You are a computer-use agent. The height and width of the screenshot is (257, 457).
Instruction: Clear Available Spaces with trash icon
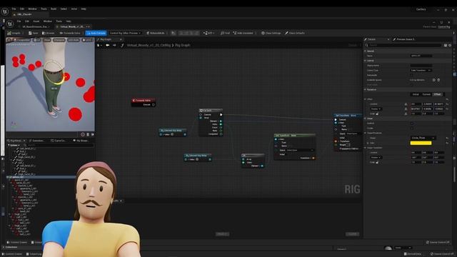(x=438, y=80)
